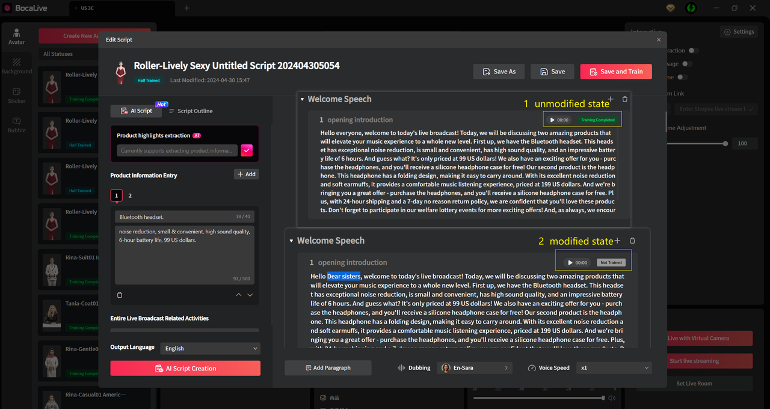Click the Voice Speed gauge icon
This screenshot has width=770, height=409.
532,367
